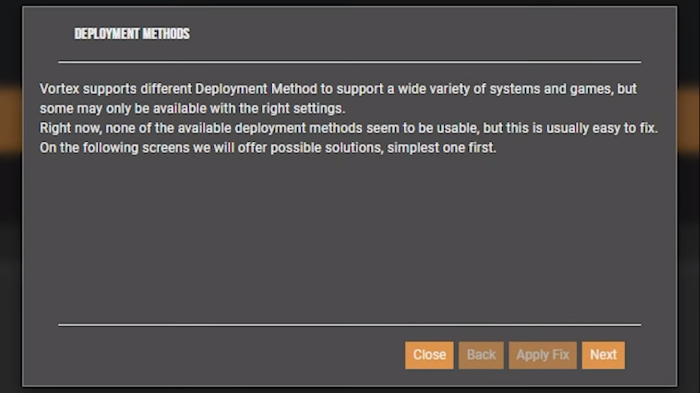Click the disabled Apply Fix button
This screenshot has height=393, width=700.
tap(542, 355)
